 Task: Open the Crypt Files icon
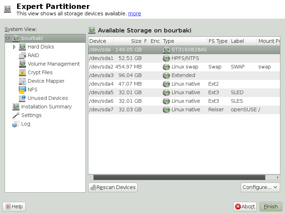click(22, 72)
